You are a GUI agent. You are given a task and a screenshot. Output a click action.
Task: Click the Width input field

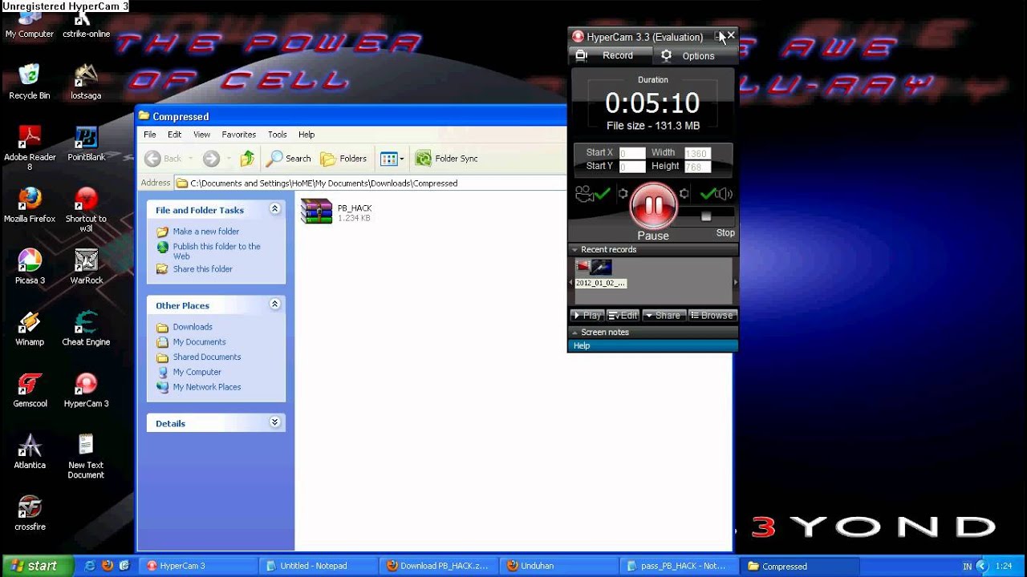(x=697, y=153)
